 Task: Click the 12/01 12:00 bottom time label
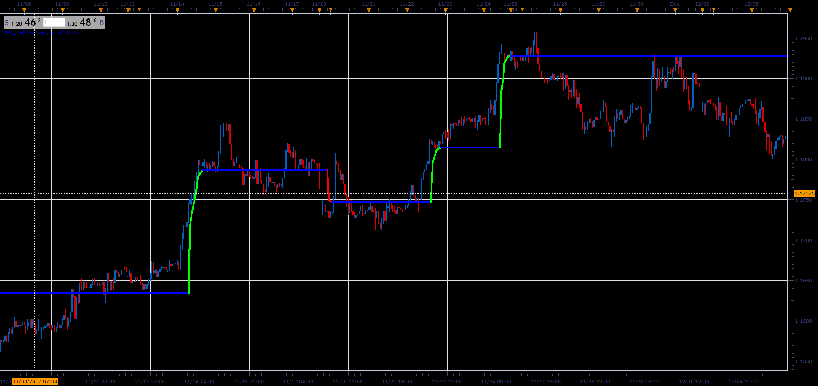point(694,382)
